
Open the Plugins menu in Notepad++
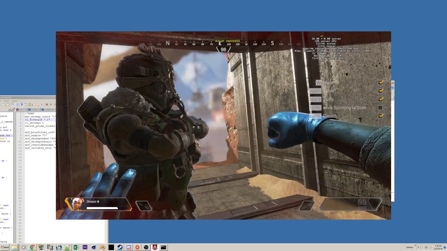click(6, 101)
